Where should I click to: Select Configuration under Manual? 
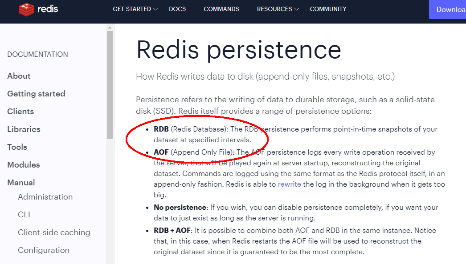(44, 250)
